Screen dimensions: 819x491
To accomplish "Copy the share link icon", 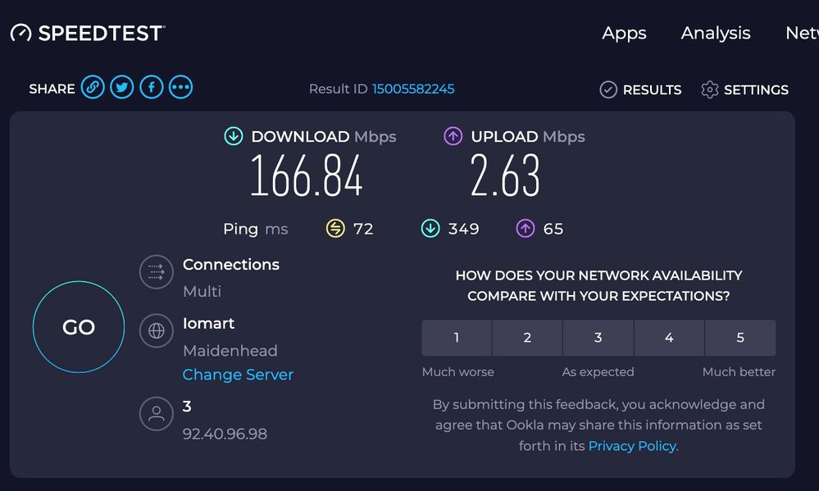I will (93, 88).
